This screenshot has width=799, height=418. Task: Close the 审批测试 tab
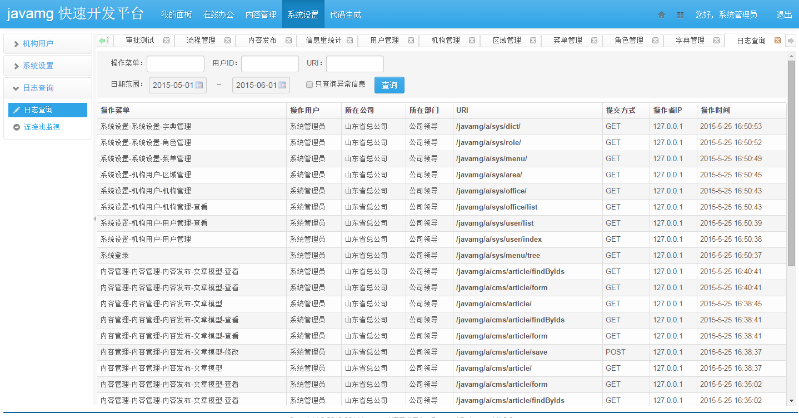[166, 40]
